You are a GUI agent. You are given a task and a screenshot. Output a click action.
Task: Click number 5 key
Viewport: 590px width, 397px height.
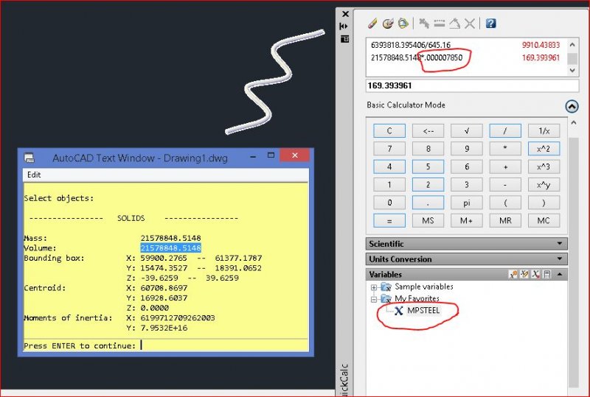tap(428, 166)
